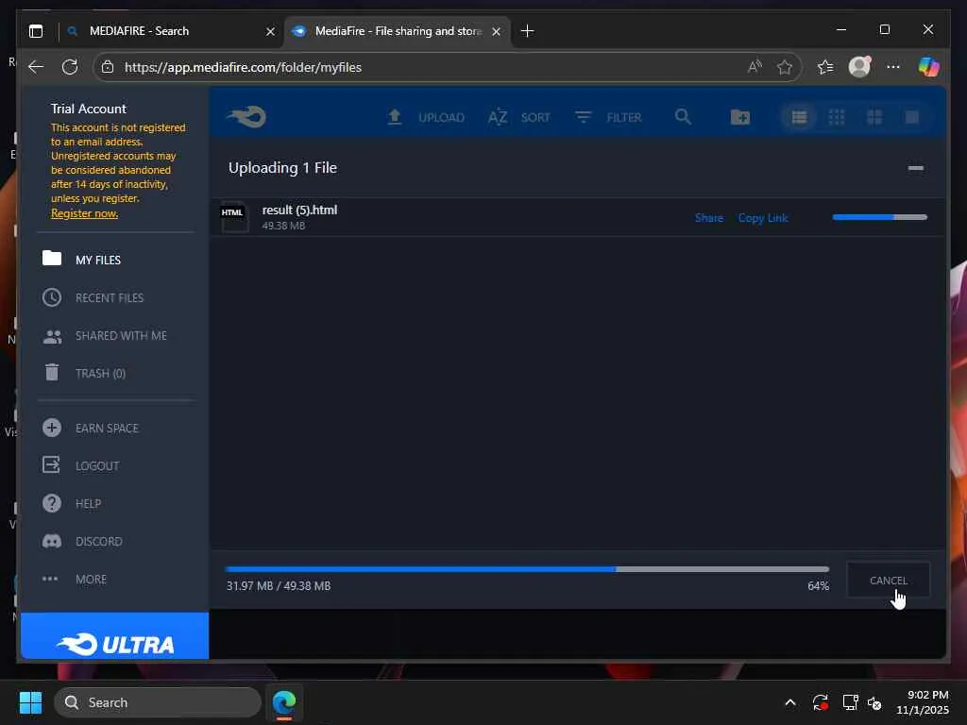
Task: Close the MediaFire File sharing tab
Action: click(497, 31)
